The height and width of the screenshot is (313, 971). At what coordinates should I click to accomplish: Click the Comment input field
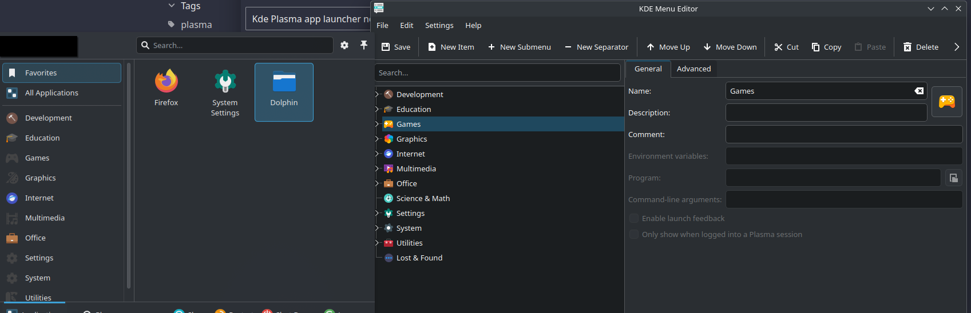coord(844,134)
